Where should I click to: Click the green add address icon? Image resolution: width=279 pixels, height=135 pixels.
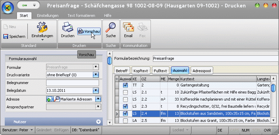click(49, 99)
